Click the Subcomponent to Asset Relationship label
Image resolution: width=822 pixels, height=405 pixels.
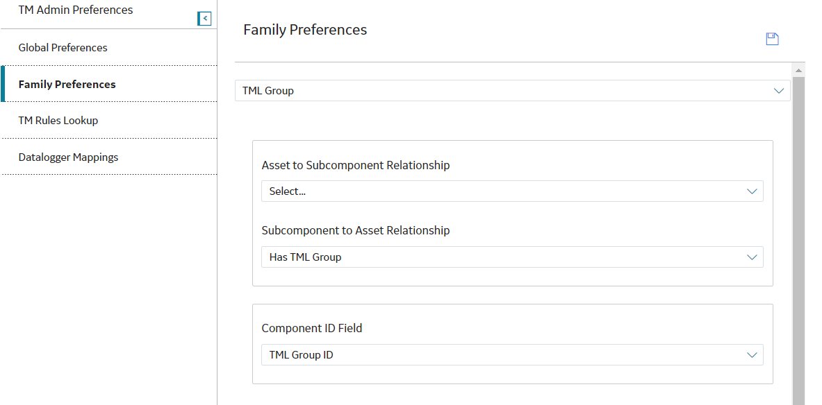click(x=356, y=230)
